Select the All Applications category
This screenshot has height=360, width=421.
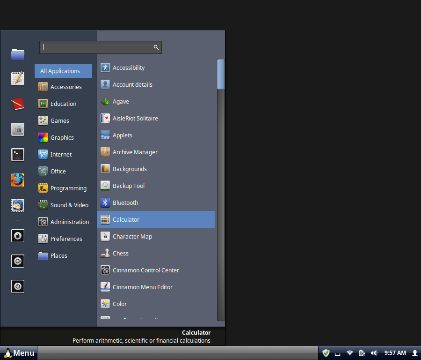point(63,71)
